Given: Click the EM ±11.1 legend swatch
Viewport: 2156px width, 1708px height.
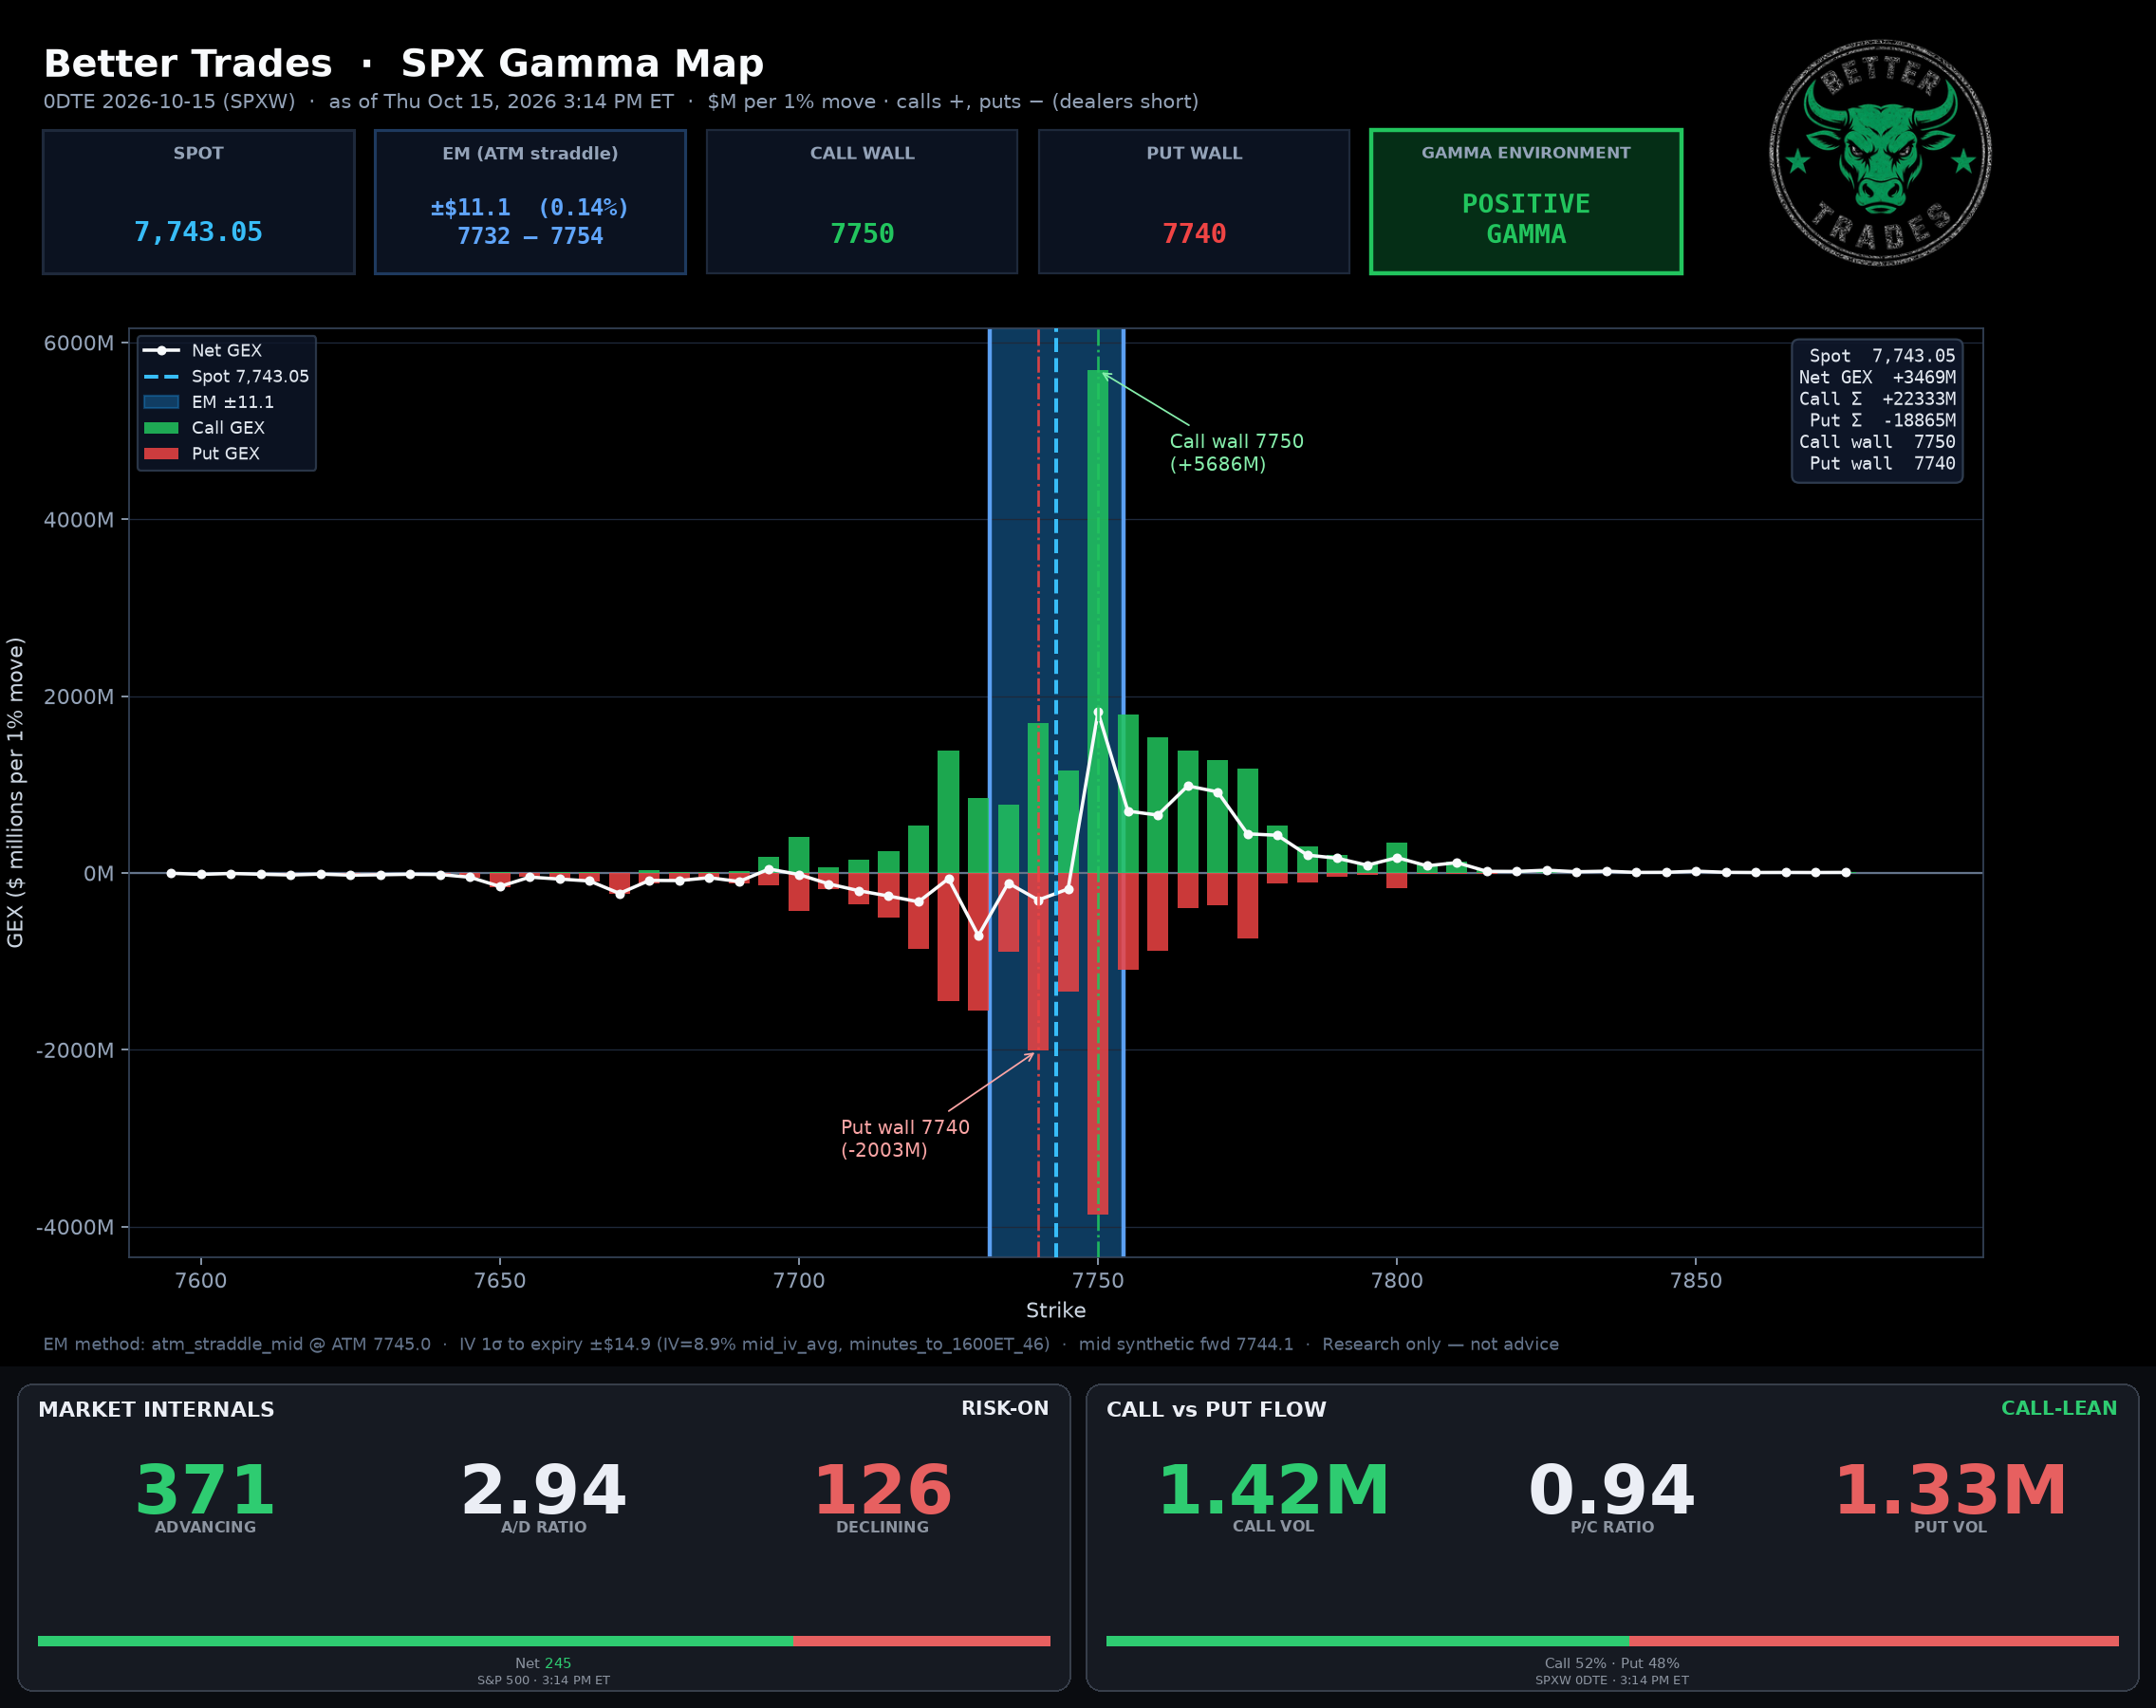Looking at the screenshot, I should (161, 402).
